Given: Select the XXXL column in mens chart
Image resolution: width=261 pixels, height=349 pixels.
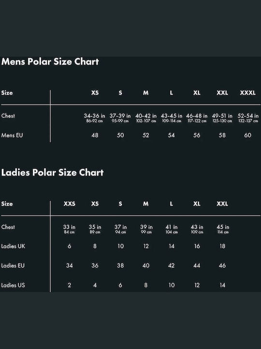Looking at the screenshot, I should click(x=247, y=93).
